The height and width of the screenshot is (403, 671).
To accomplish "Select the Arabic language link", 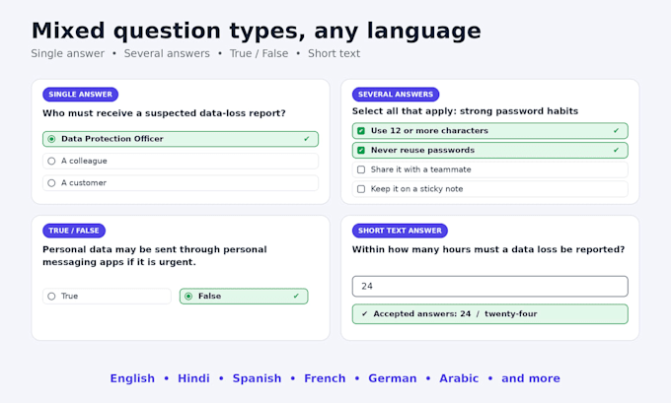I will (459, 378).
